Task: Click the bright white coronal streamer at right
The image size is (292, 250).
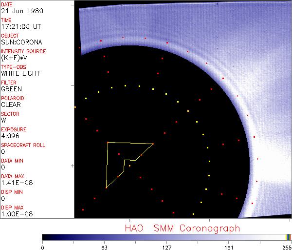Action: tap(273, 146)
